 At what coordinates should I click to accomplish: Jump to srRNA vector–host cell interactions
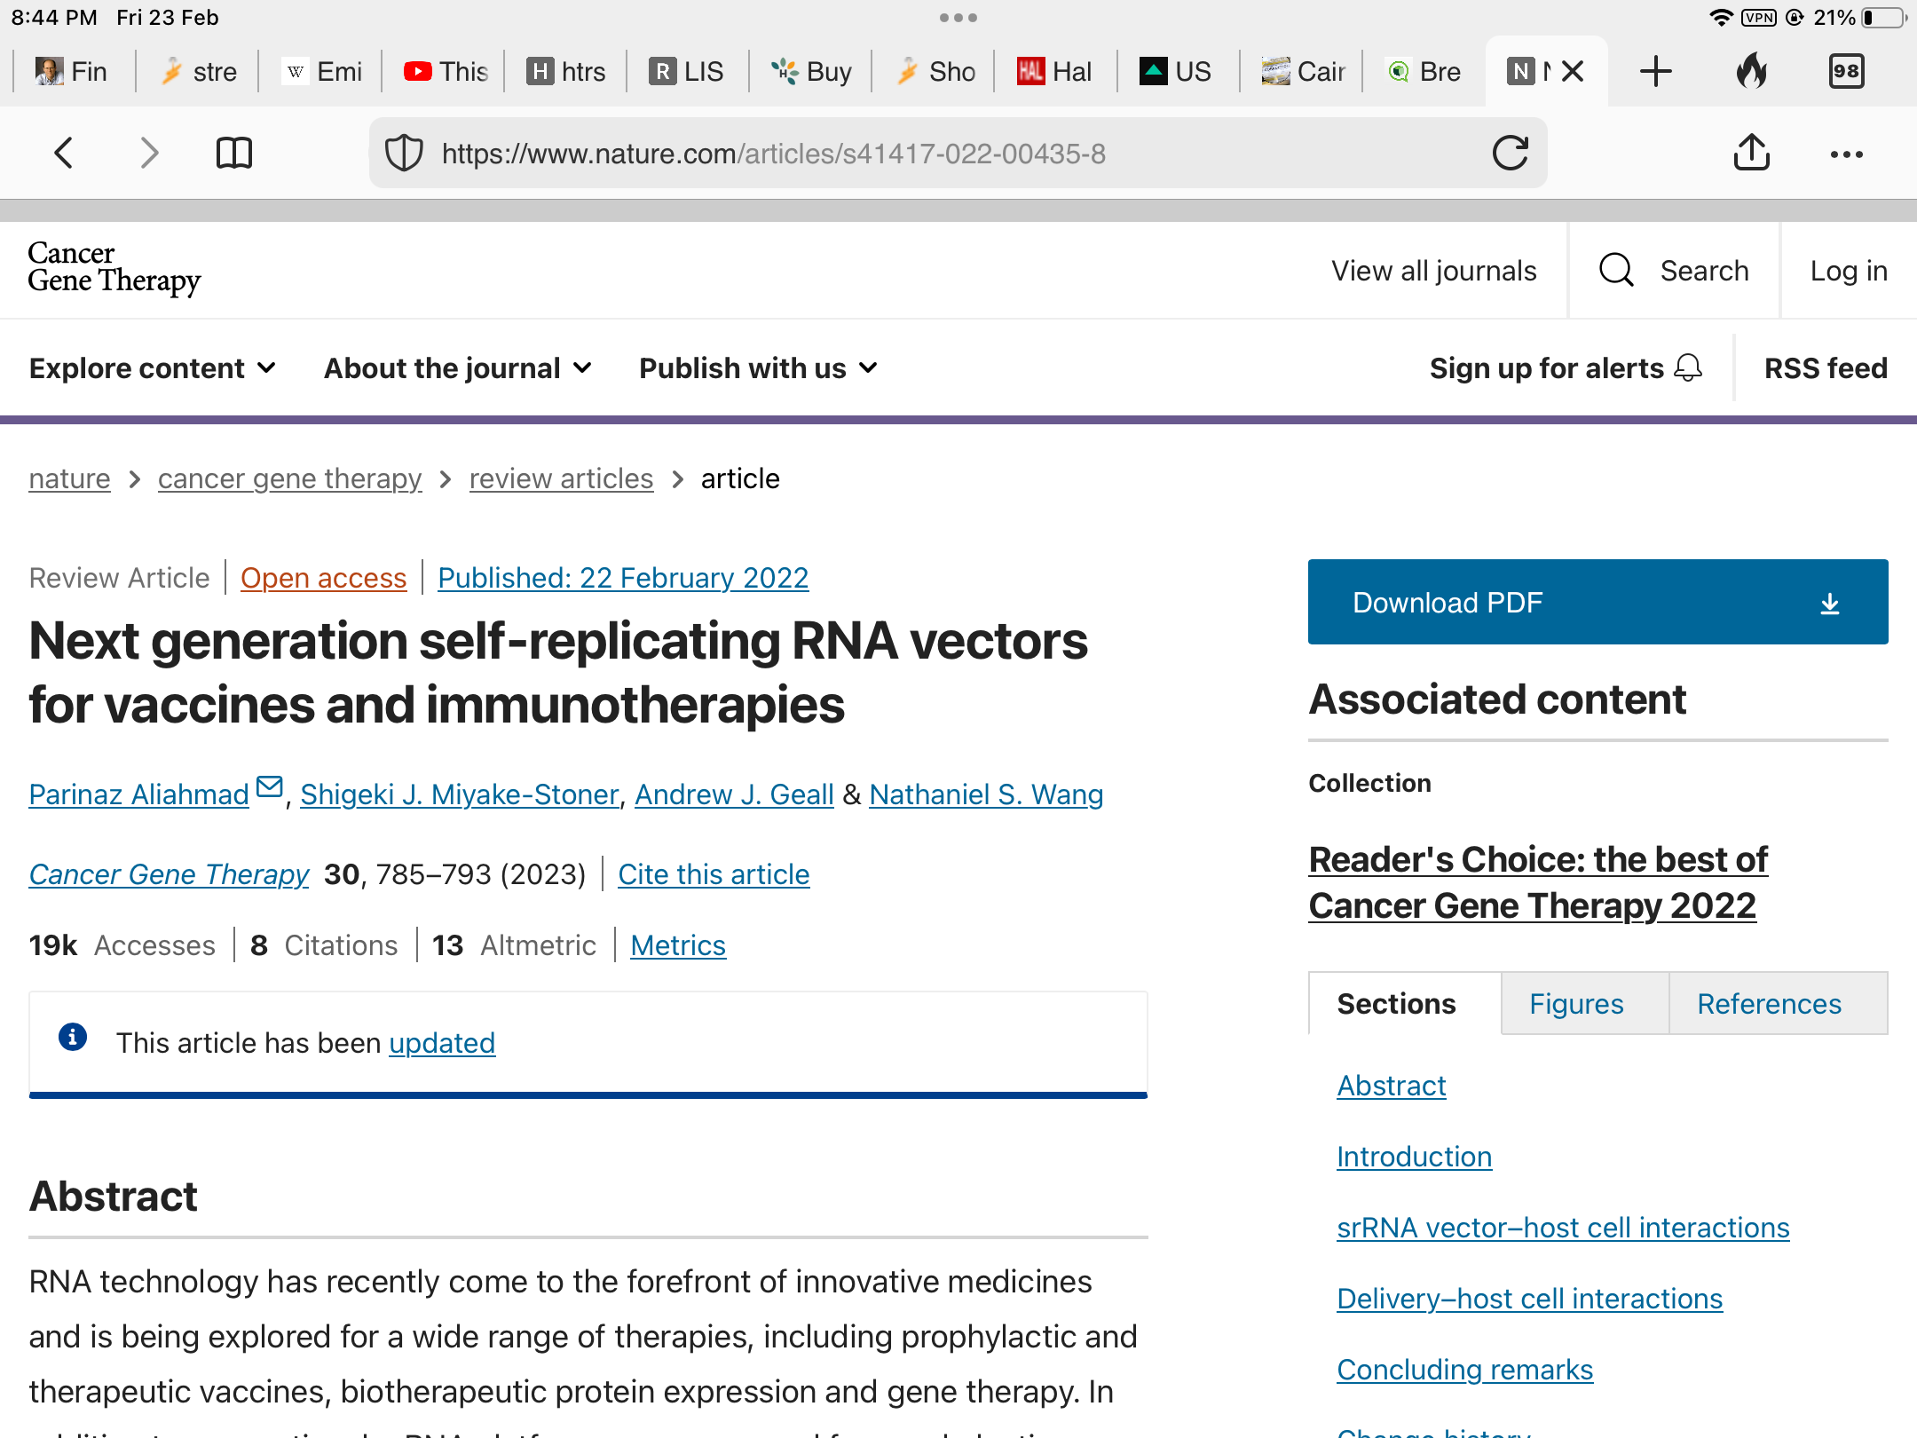1563,1228
